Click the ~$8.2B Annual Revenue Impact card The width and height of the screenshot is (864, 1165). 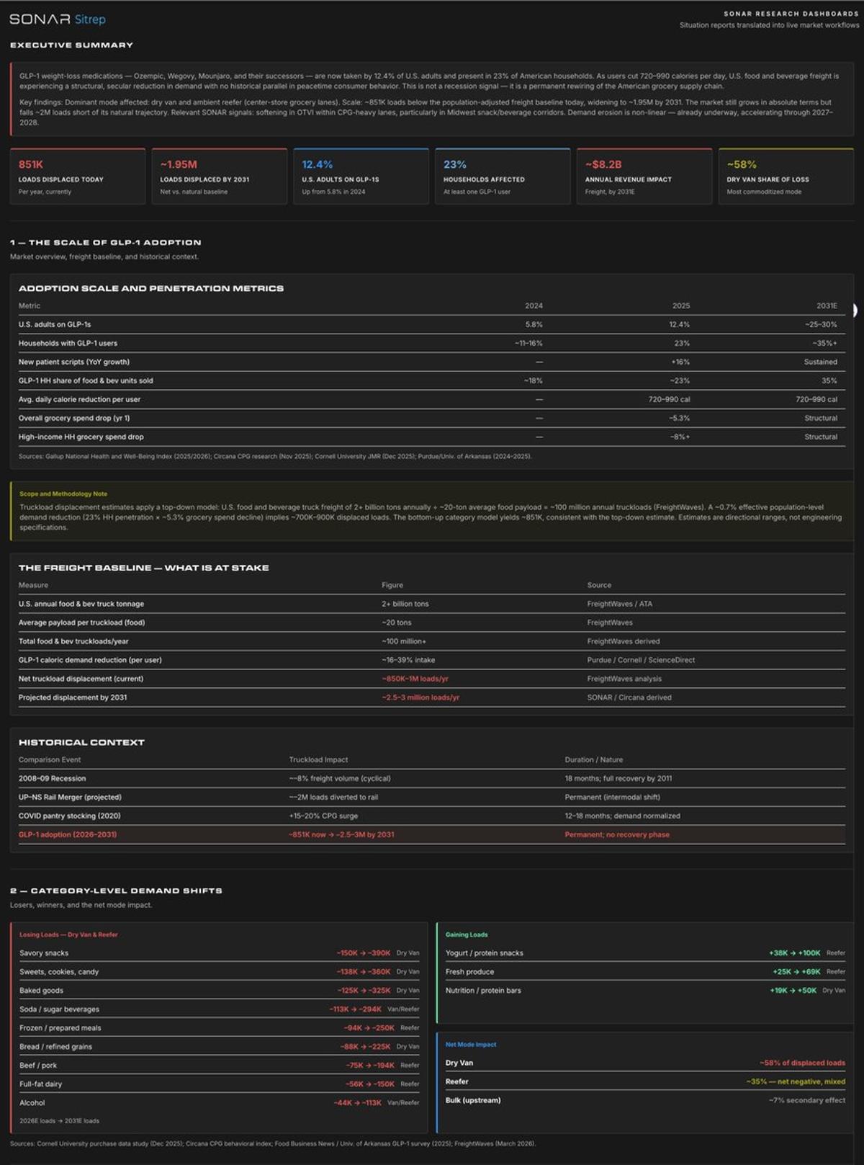point(644,177)
